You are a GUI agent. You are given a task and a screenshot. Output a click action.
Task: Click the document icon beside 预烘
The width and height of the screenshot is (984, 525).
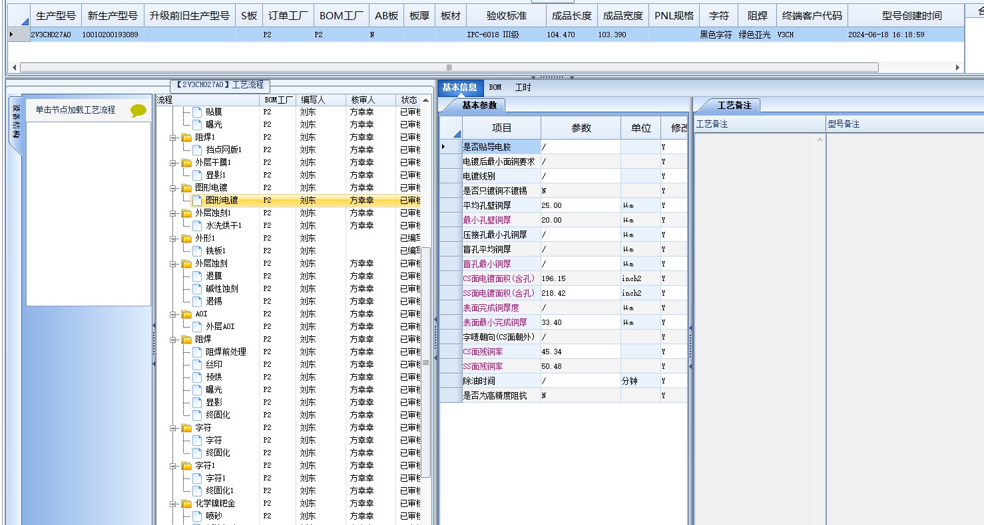197,377
